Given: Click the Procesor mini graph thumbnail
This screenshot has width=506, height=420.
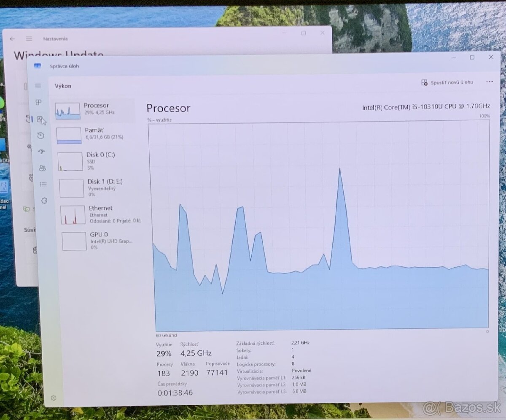Looking at the screenshot, I should click(67, 111).
